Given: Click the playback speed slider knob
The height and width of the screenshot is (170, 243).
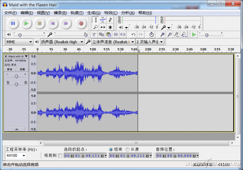Looking at the screenshot, I should [207, 35].
